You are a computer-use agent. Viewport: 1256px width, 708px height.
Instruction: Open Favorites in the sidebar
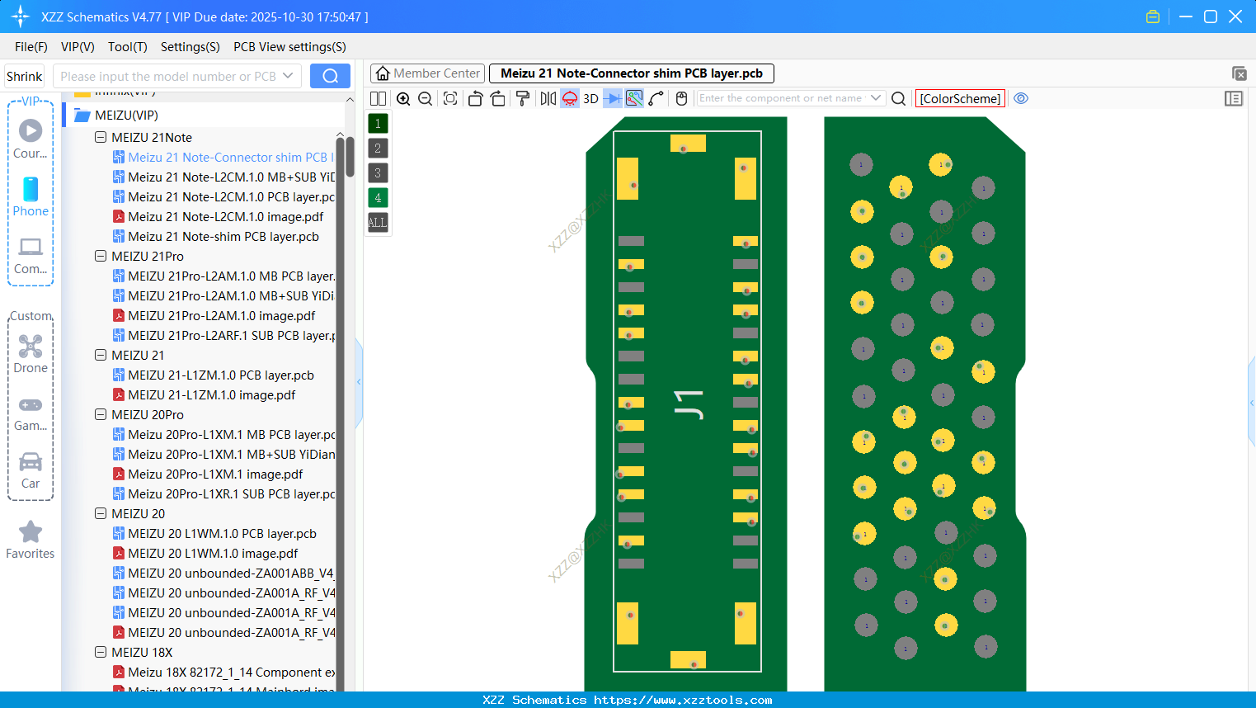(31, 540)
